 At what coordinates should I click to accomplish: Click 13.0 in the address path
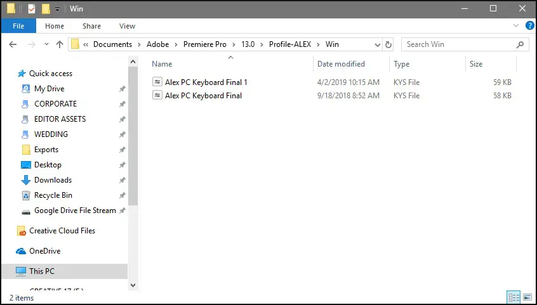tap(248, 44)
